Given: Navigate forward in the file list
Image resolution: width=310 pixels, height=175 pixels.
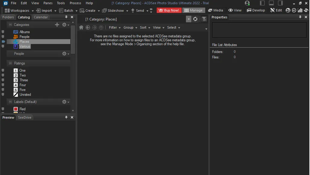Looking at the screenshot, I should (x=94, y=27).
